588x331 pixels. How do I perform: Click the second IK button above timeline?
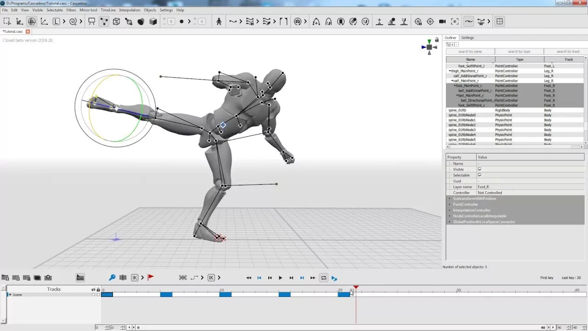(x=211, y=278)
